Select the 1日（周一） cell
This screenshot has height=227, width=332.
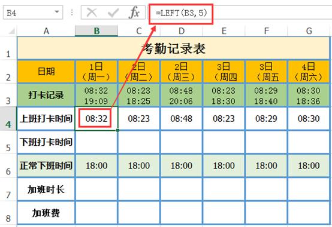(96, 72)
